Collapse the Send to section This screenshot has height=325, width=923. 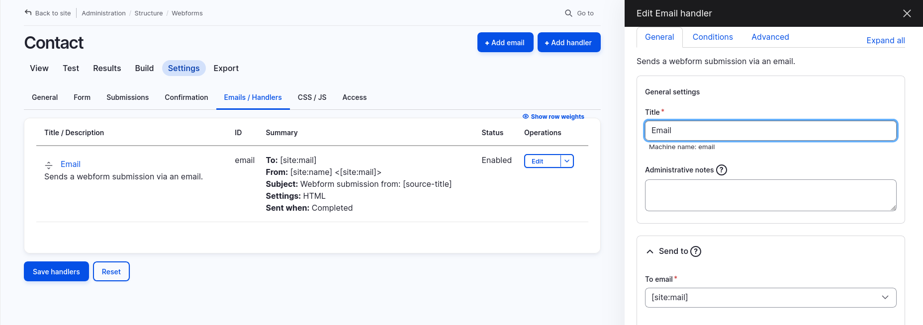coord(650,251)
